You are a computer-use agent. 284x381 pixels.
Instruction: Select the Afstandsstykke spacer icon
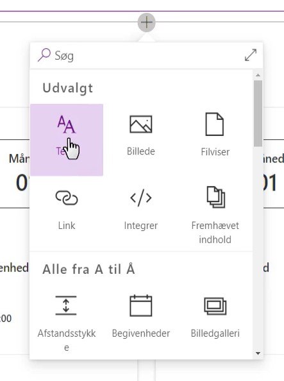66,305
